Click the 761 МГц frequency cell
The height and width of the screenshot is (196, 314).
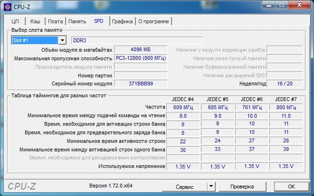pos(252,107)
